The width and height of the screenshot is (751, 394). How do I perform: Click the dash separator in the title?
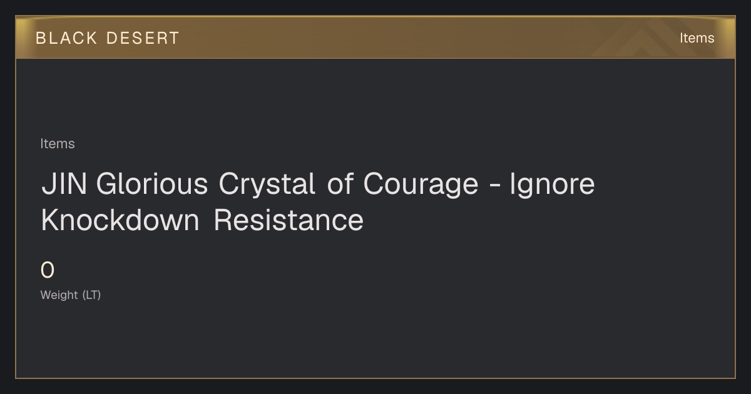[x=494, y=186]
